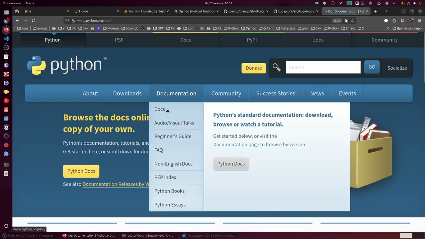425x239 pixels.
Task: Expand the bookmarks overflow chevron
Action: 387,28
